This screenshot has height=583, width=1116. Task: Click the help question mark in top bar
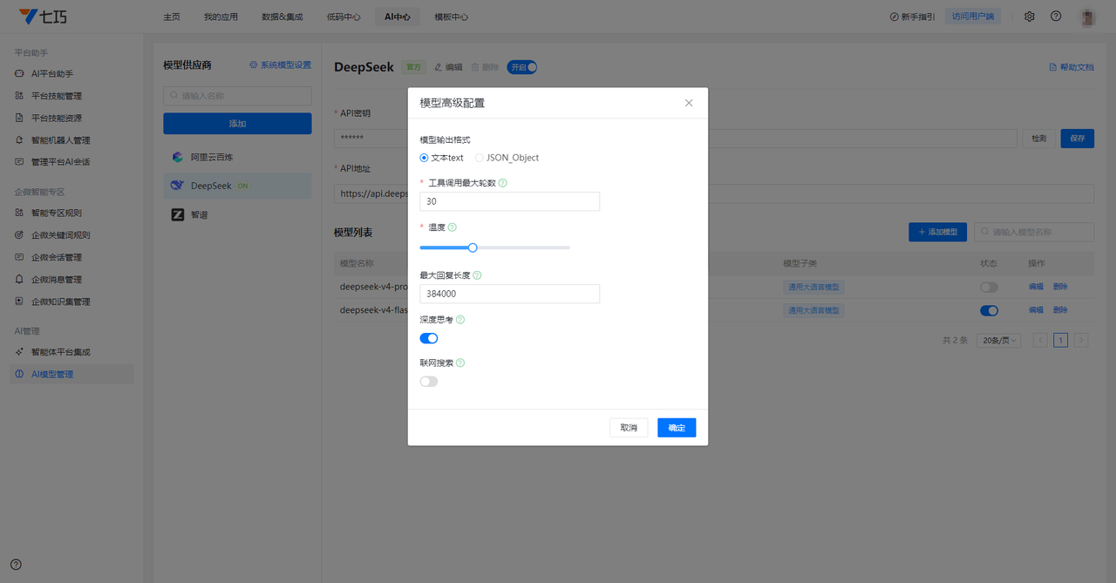(1056, 17)
